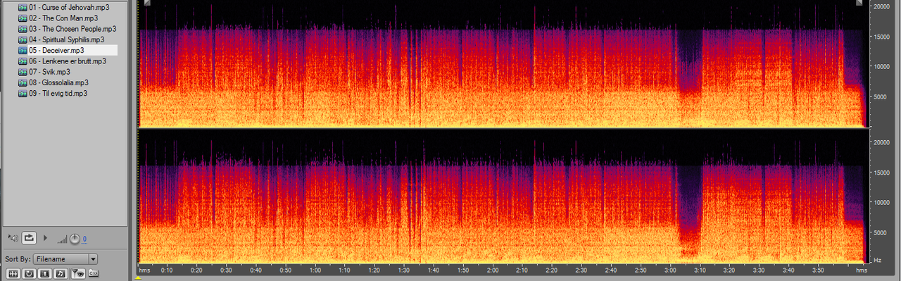Image resolution: width=901 pixels, height=281 pixels.
Task: Toggle the auto-play speaker icon
Action: click(13, 238)
